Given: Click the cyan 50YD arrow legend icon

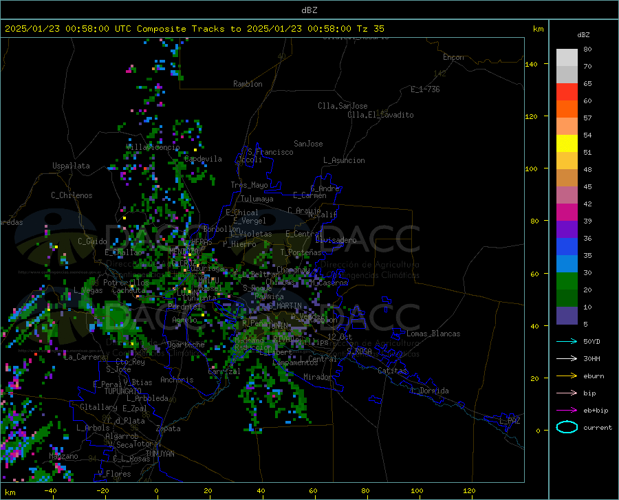Looking at the screenshot, I should coord(567,341).
